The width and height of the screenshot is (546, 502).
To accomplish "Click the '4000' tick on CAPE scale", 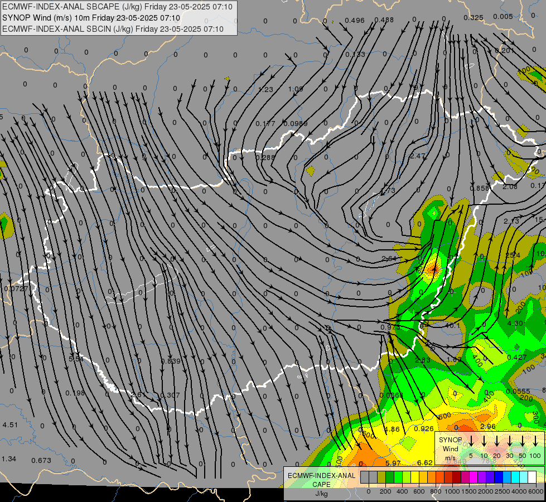I will [519, 491].
